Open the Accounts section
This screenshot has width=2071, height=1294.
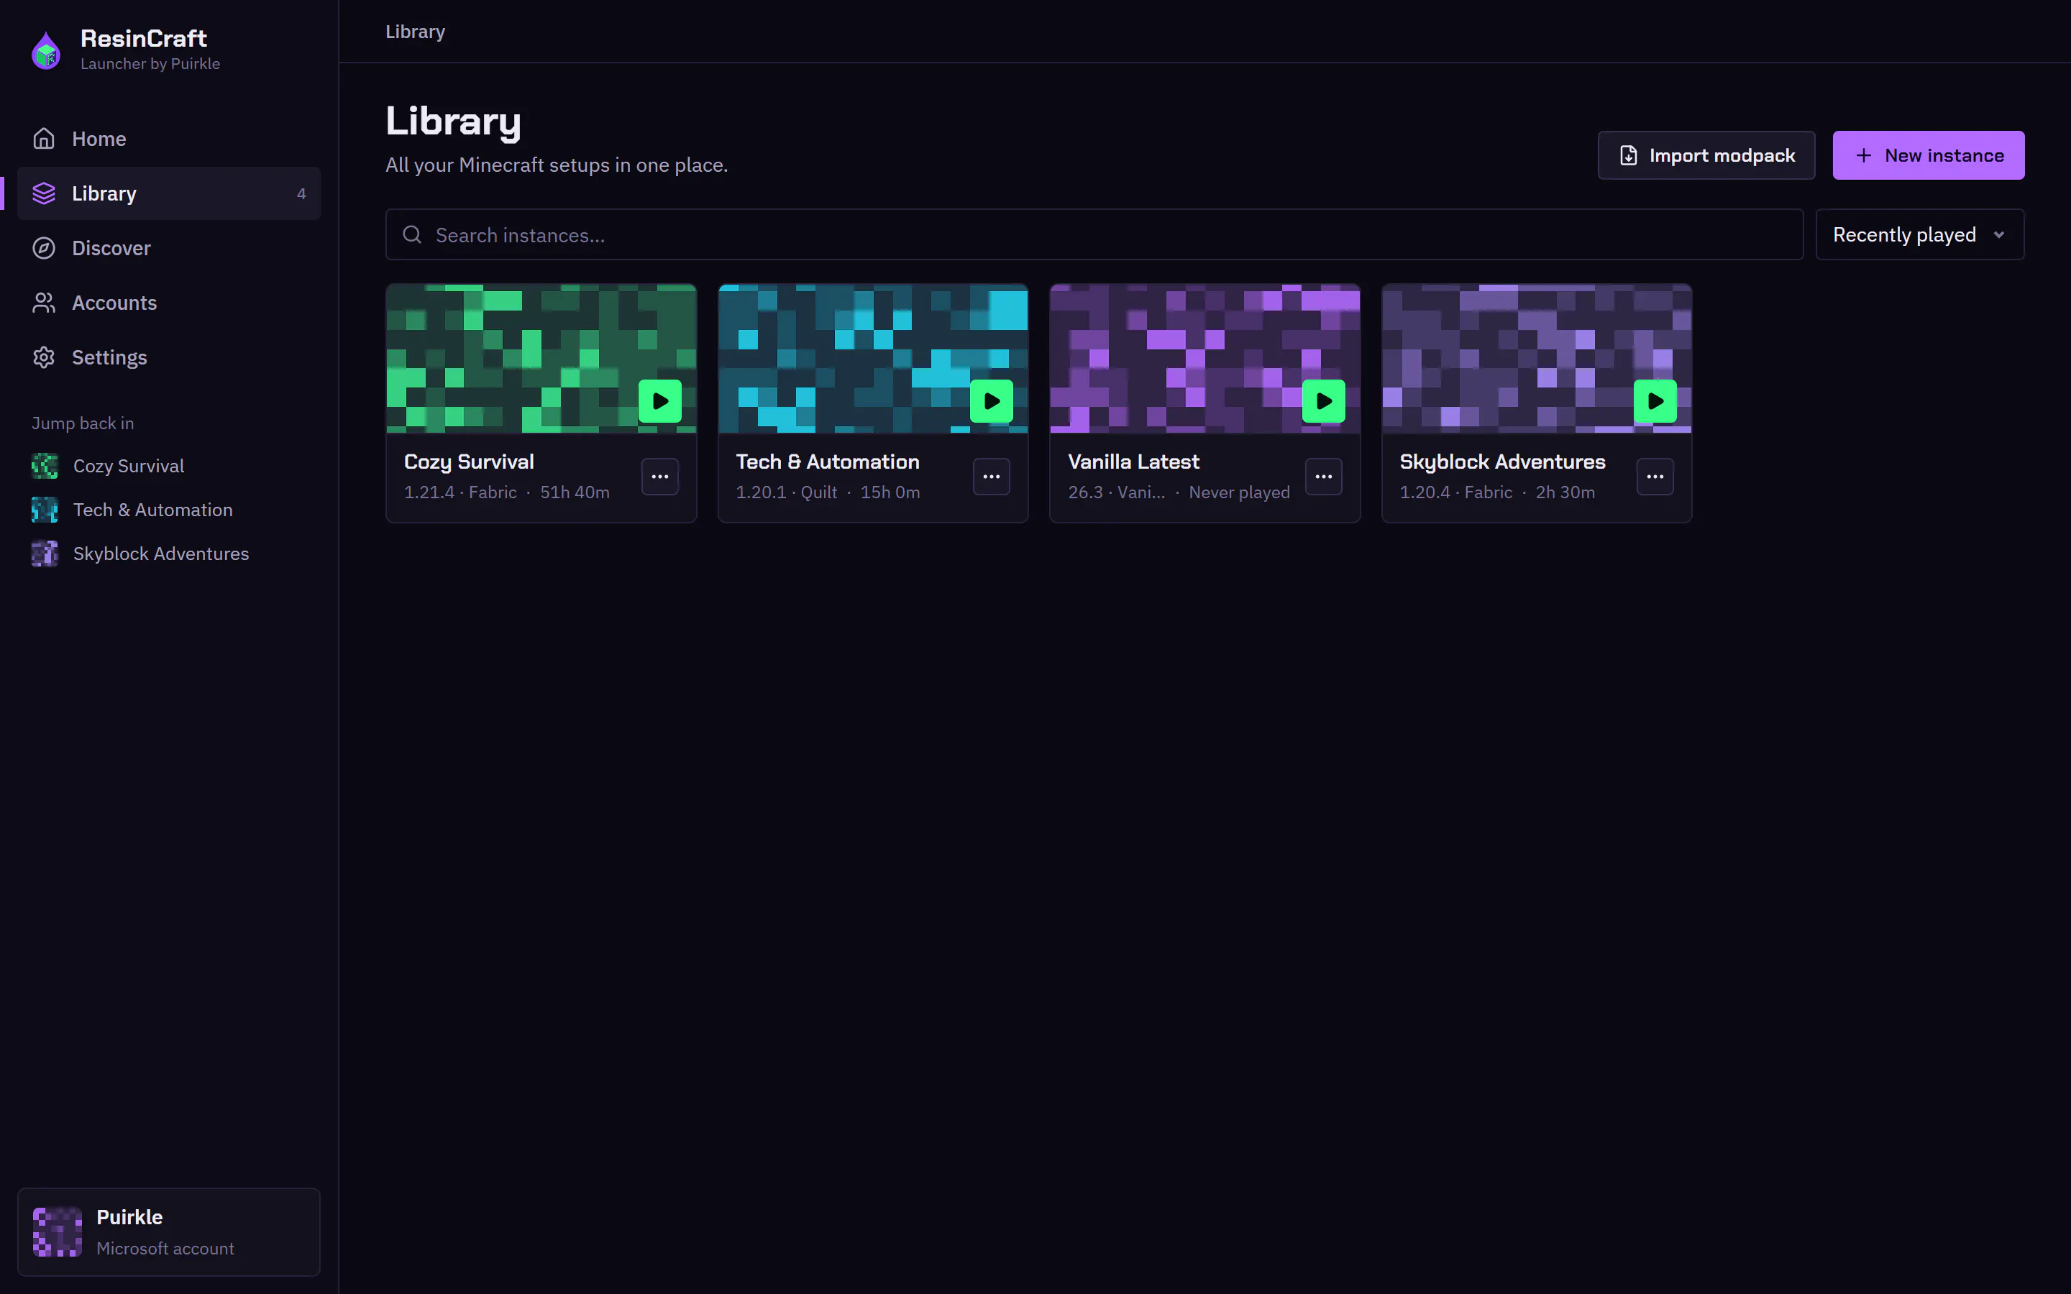(168, 303)
